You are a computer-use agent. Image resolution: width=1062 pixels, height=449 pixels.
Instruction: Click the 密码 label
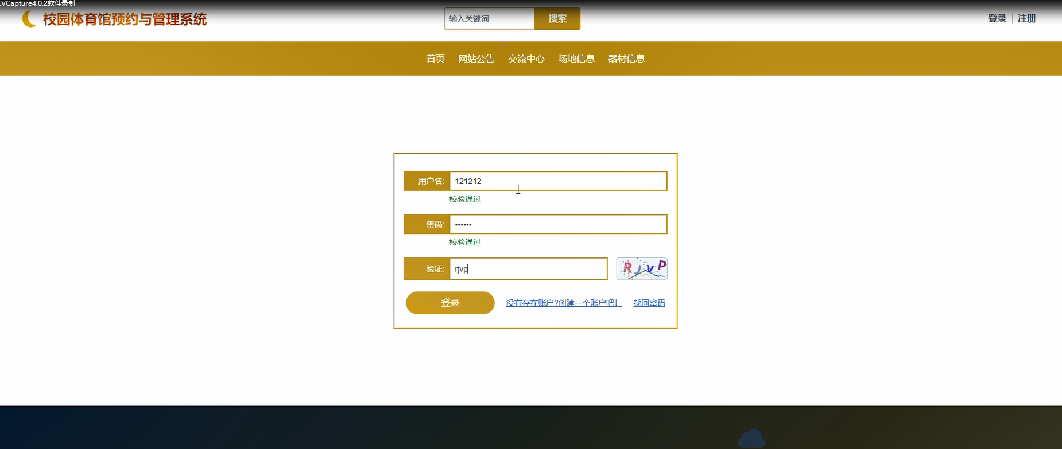point(435,224)
